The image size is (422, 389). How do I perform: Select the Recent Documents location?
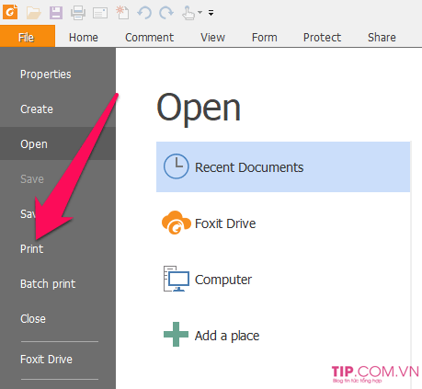(x=283, y=167)
